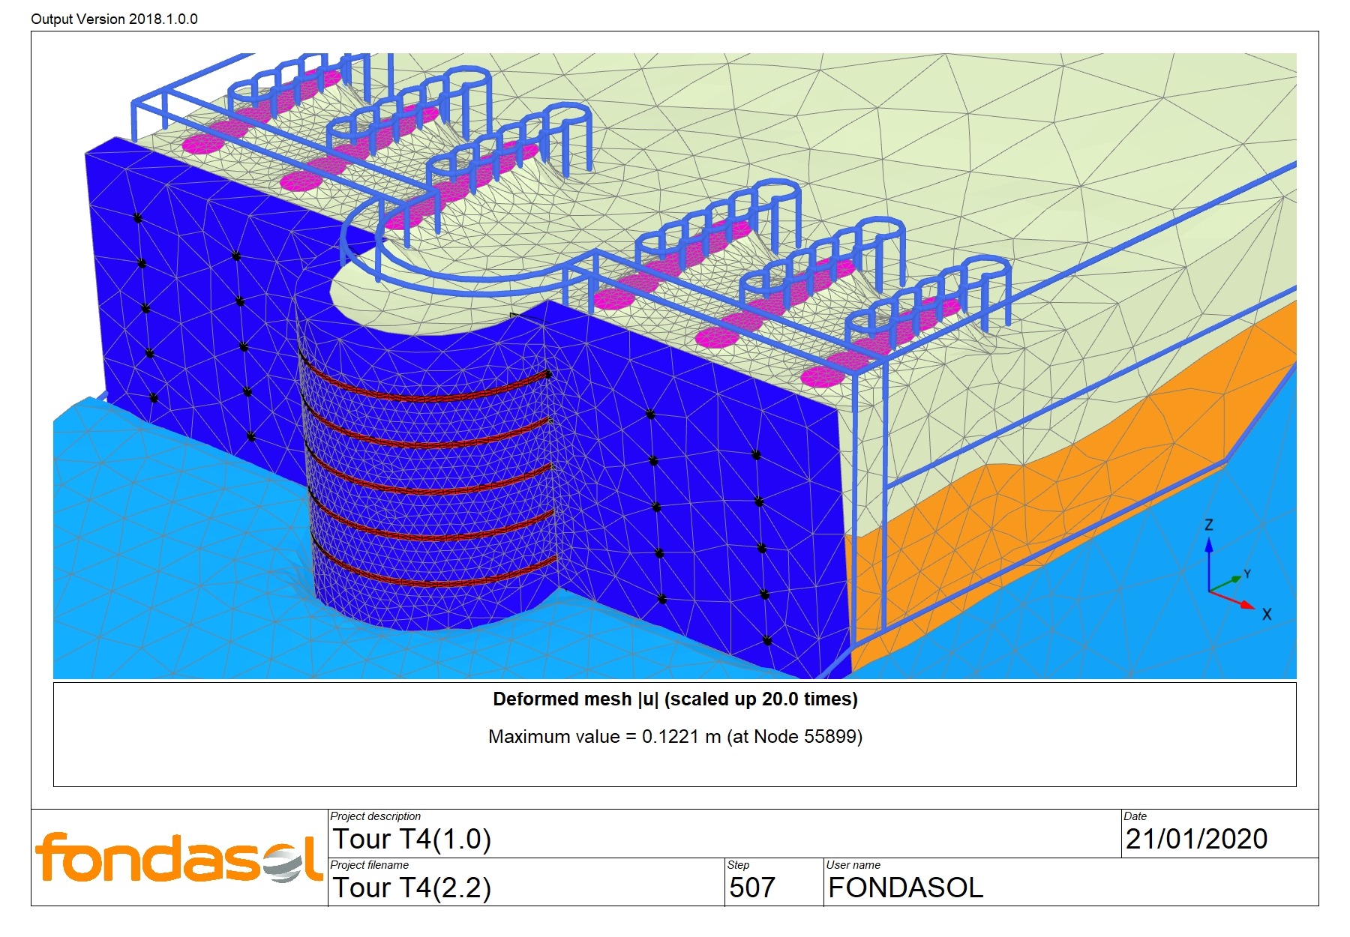This screenshot has width=1350, height=937.
Task: Click the User name label
Action: click(x=853, y=865)
